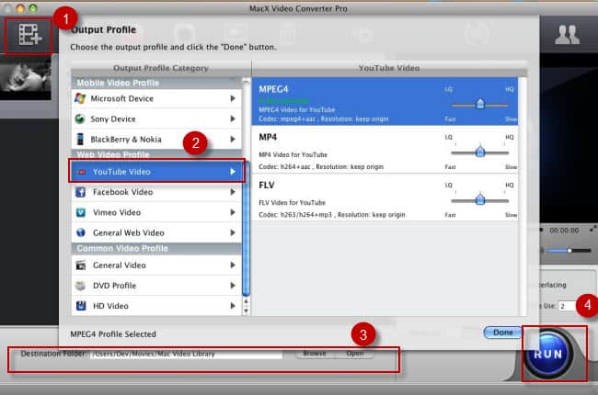Select the DVD Profile category
The height and width of the screenshot is (395, 598).
[x=156, y=286]
